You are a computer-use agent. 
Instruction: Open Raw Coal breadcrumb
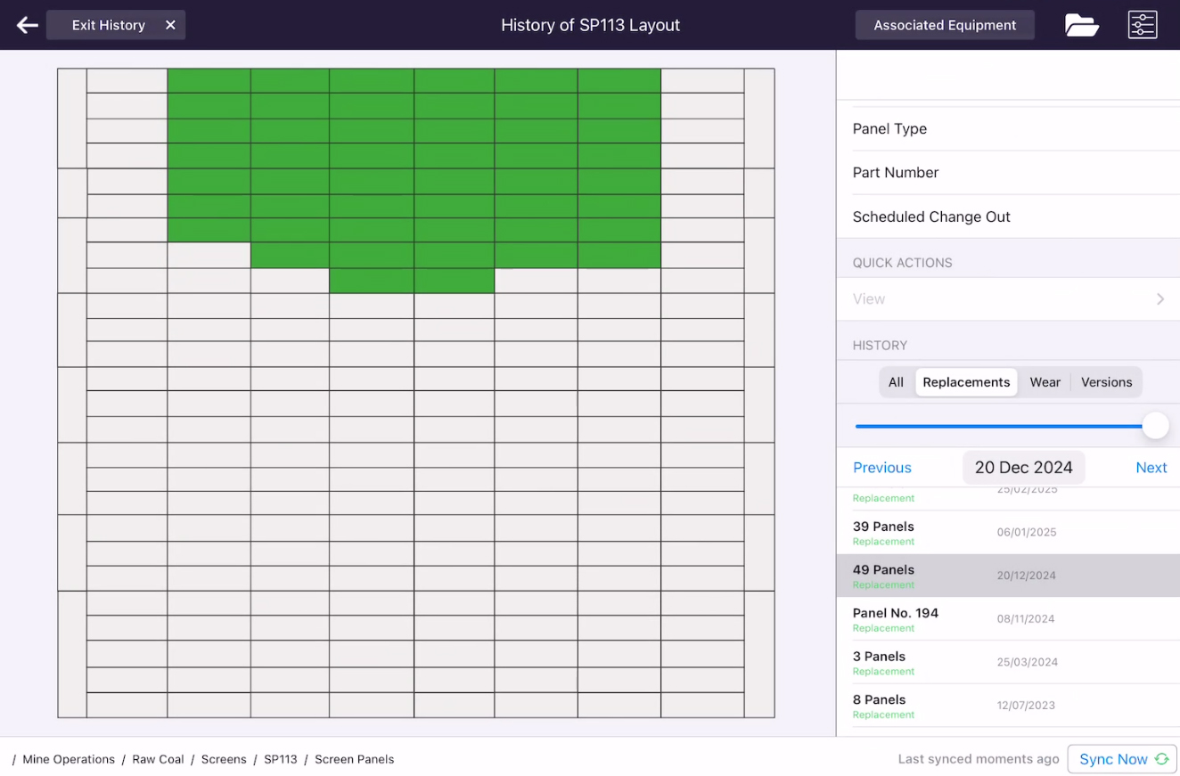[158, 759]
